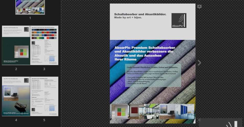Open page 2 thumbnail with green cover
The image size is (244, 127).
[16, 45]
